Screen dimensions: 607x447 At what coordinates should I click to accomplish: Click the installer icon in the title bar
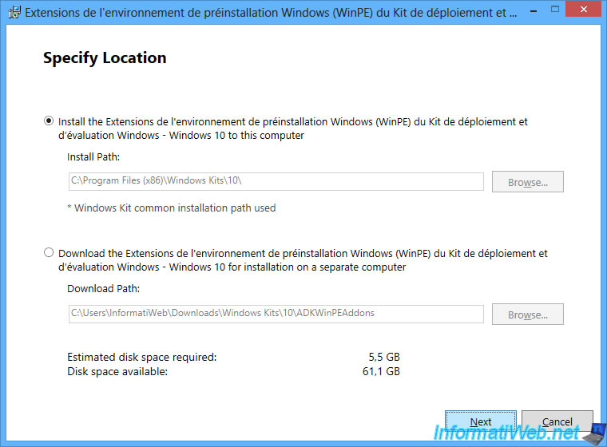point(14,14)
